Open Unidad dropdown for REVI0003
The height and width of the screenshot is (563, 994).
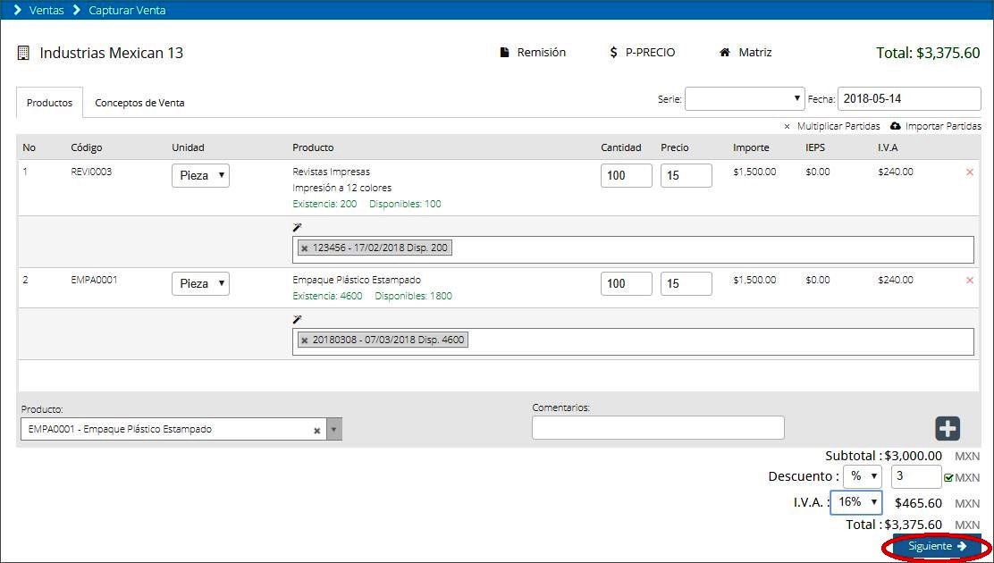point(200,176)
